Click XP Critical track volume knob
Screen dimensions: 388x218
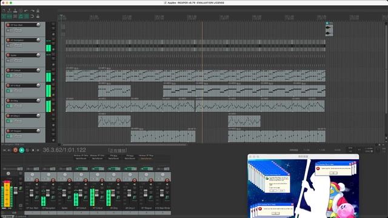[x=38, y=85]
